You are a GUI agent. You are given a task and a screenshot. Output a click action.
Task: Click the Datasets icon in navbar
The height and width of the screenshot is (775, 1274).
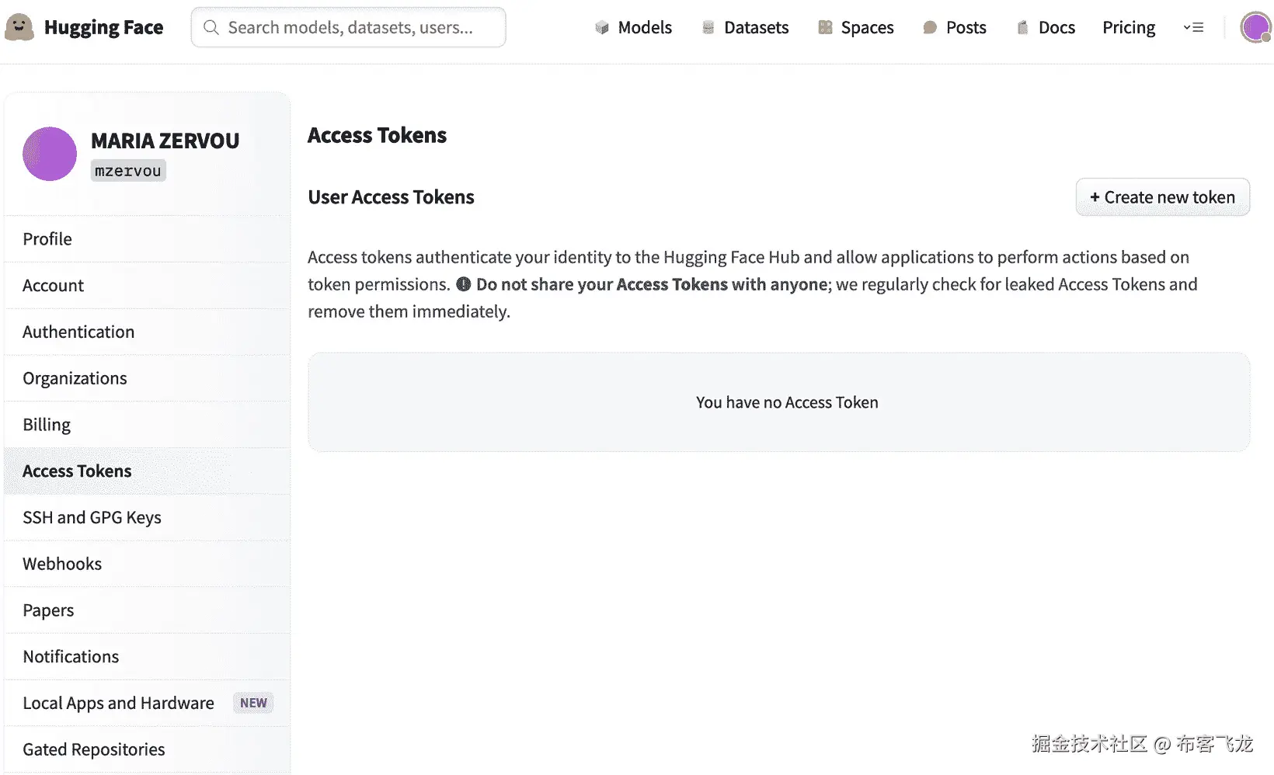point(708,28)
